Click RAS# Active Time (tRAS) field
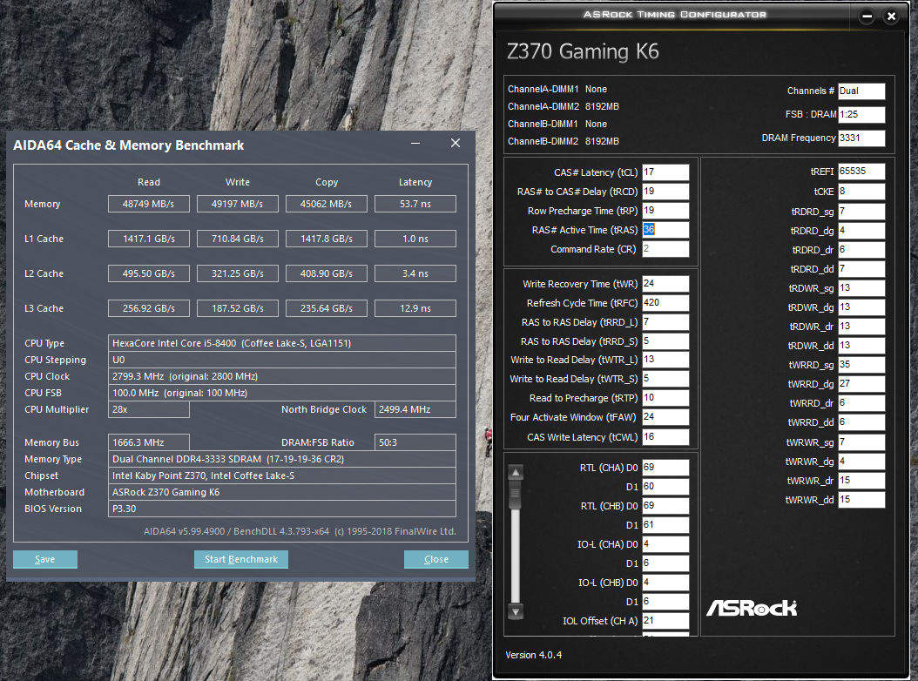 point(665,230)
